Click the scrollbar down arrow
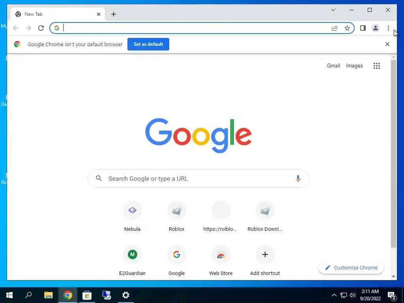Viewport: 404px width, 303px height. 393,277
